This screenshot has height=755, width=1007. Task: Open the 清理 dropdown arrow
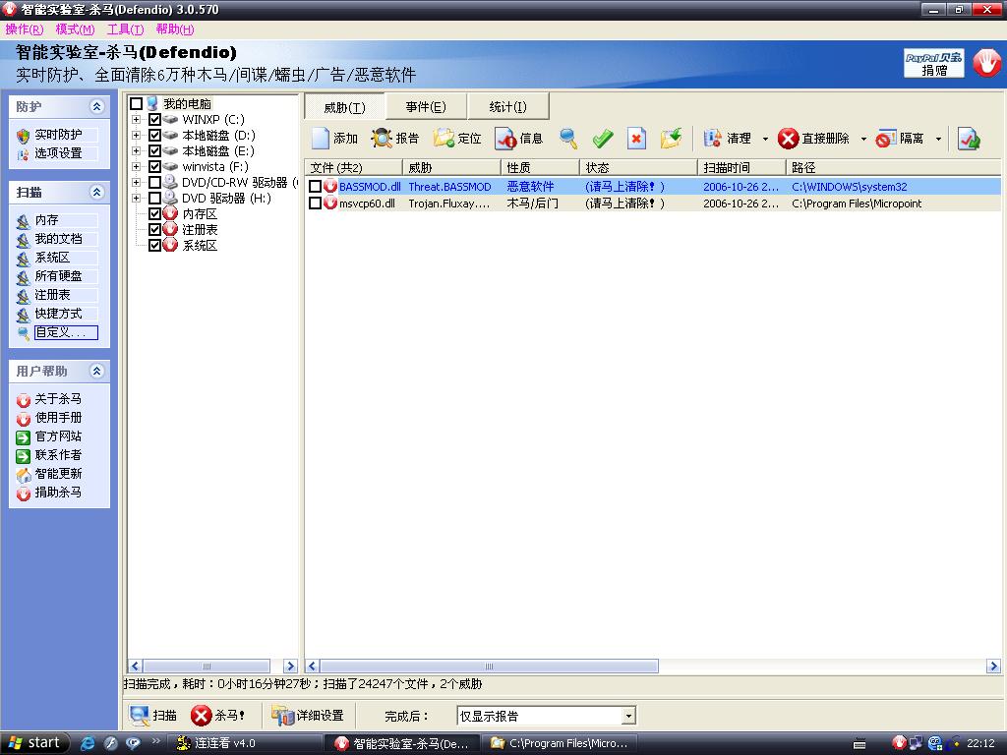[x=765, y=139]
